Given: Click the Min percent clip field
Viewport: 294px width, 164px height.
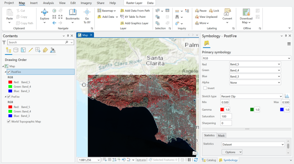Looking at the screenshot, I should pyautogui.click(x=225, y=102).
